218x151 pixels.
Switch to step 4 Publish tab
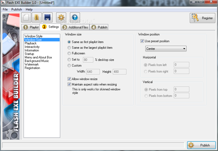pyautogui.click(x=99, y=27)
